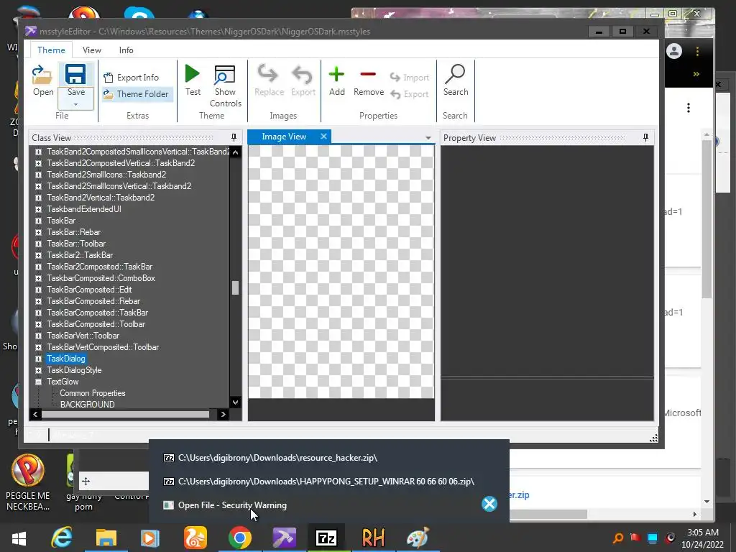This screenshot has height=552, width=736.
Task: Open Paint from the taskbar
Action: pyautogui.click(x=418, y=538)
